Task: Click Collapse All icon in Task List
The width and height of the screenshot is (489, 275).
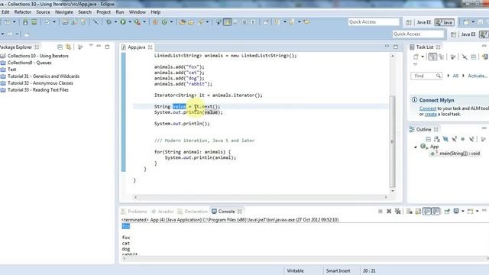Action: pyautogui.click(x=474, y=57)
